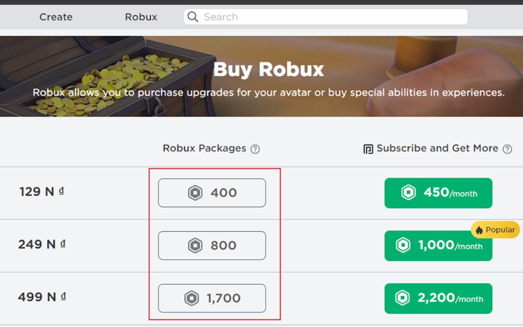Select the 800 Robux package
This screenshot has height=327, width=523.
[212, 246]
